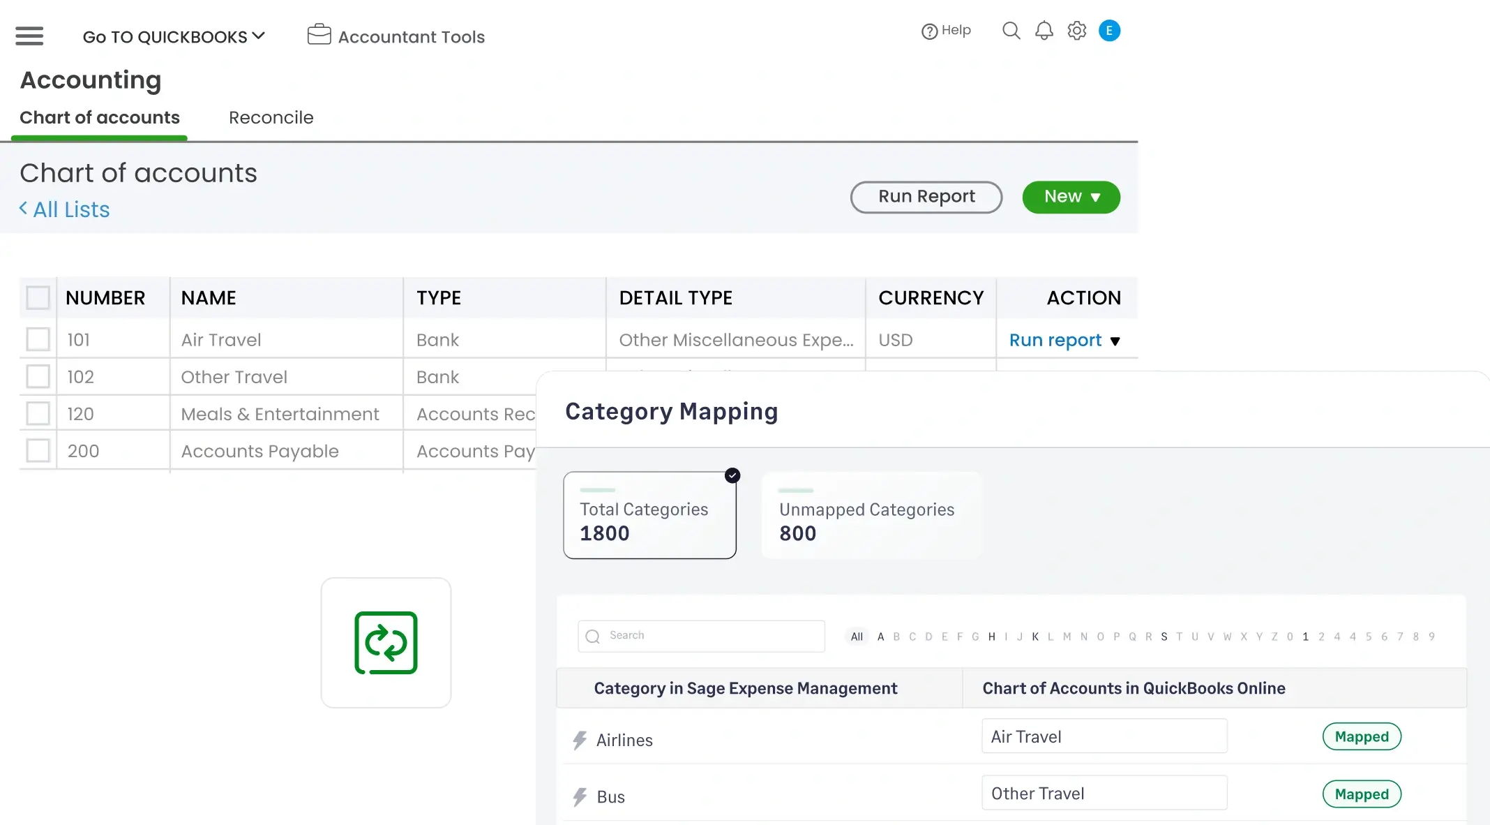Sort by CURRENCY column header
This screenshot has width=1490, height=825.
(x=931, y=297)
